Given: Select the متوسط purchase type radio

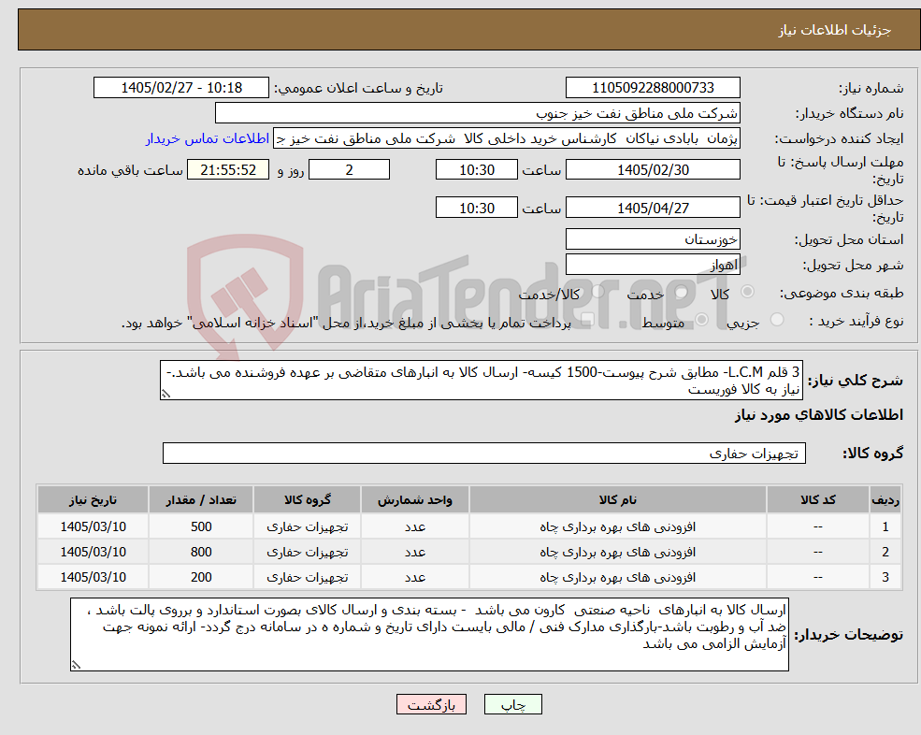Looking at the screenshot, I should [x=702, y=320].
